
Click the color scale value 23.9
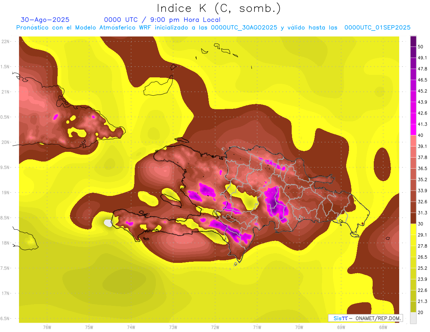[x=422, y=279]
